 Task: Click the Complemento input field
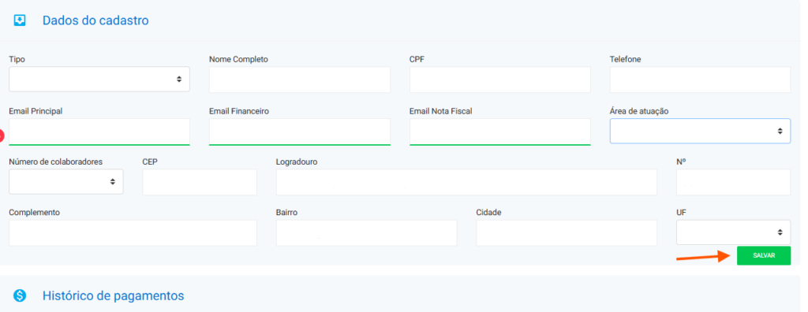133,232
